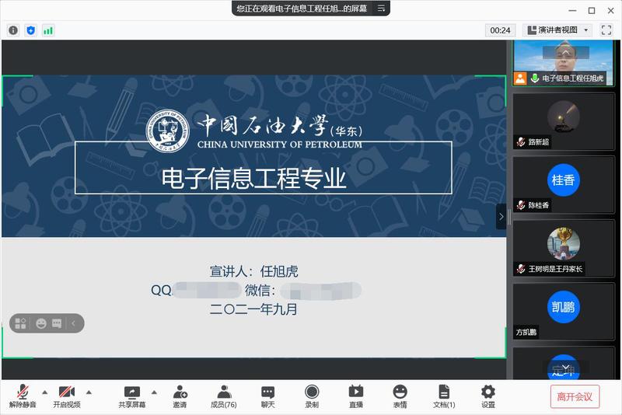Open meeting settings gear
622x415 pixels.
point(488,396)
